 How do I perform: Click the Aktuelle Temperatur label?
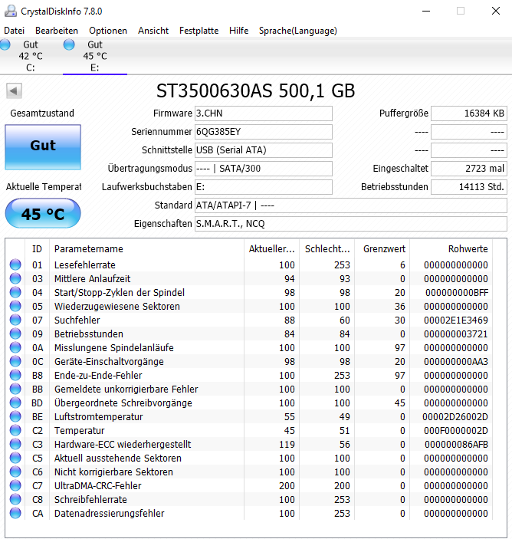pos(43,186)
